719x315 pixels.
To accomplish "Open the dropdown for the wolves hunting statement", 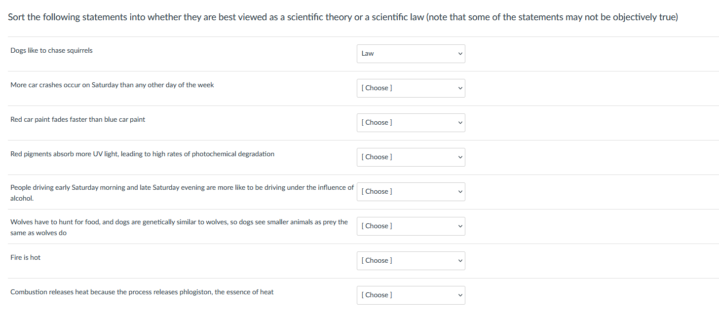I will pyautogui.click(x=411, y=226).
